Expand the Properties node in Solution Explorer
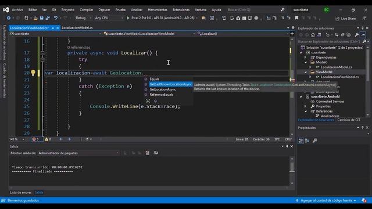 tap(306, 106)
